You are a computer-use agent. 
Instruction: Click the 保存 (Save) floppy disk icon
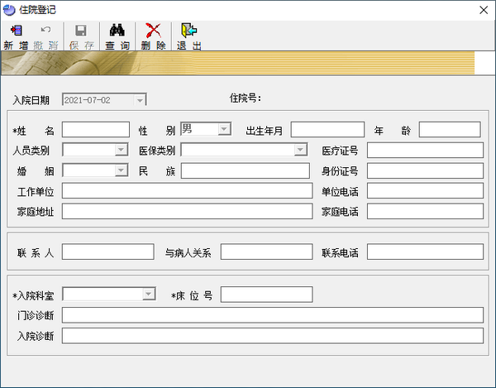tap(81, 31)
